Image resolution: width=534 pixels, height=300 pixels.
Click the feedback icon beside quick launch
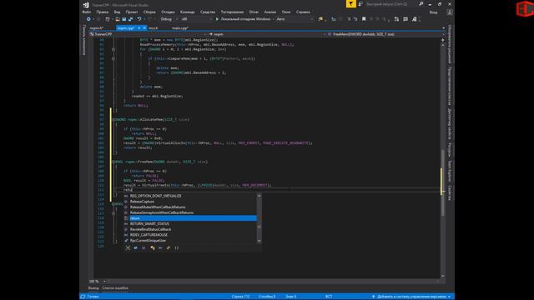pyautogui.click(x=360, y=4)
